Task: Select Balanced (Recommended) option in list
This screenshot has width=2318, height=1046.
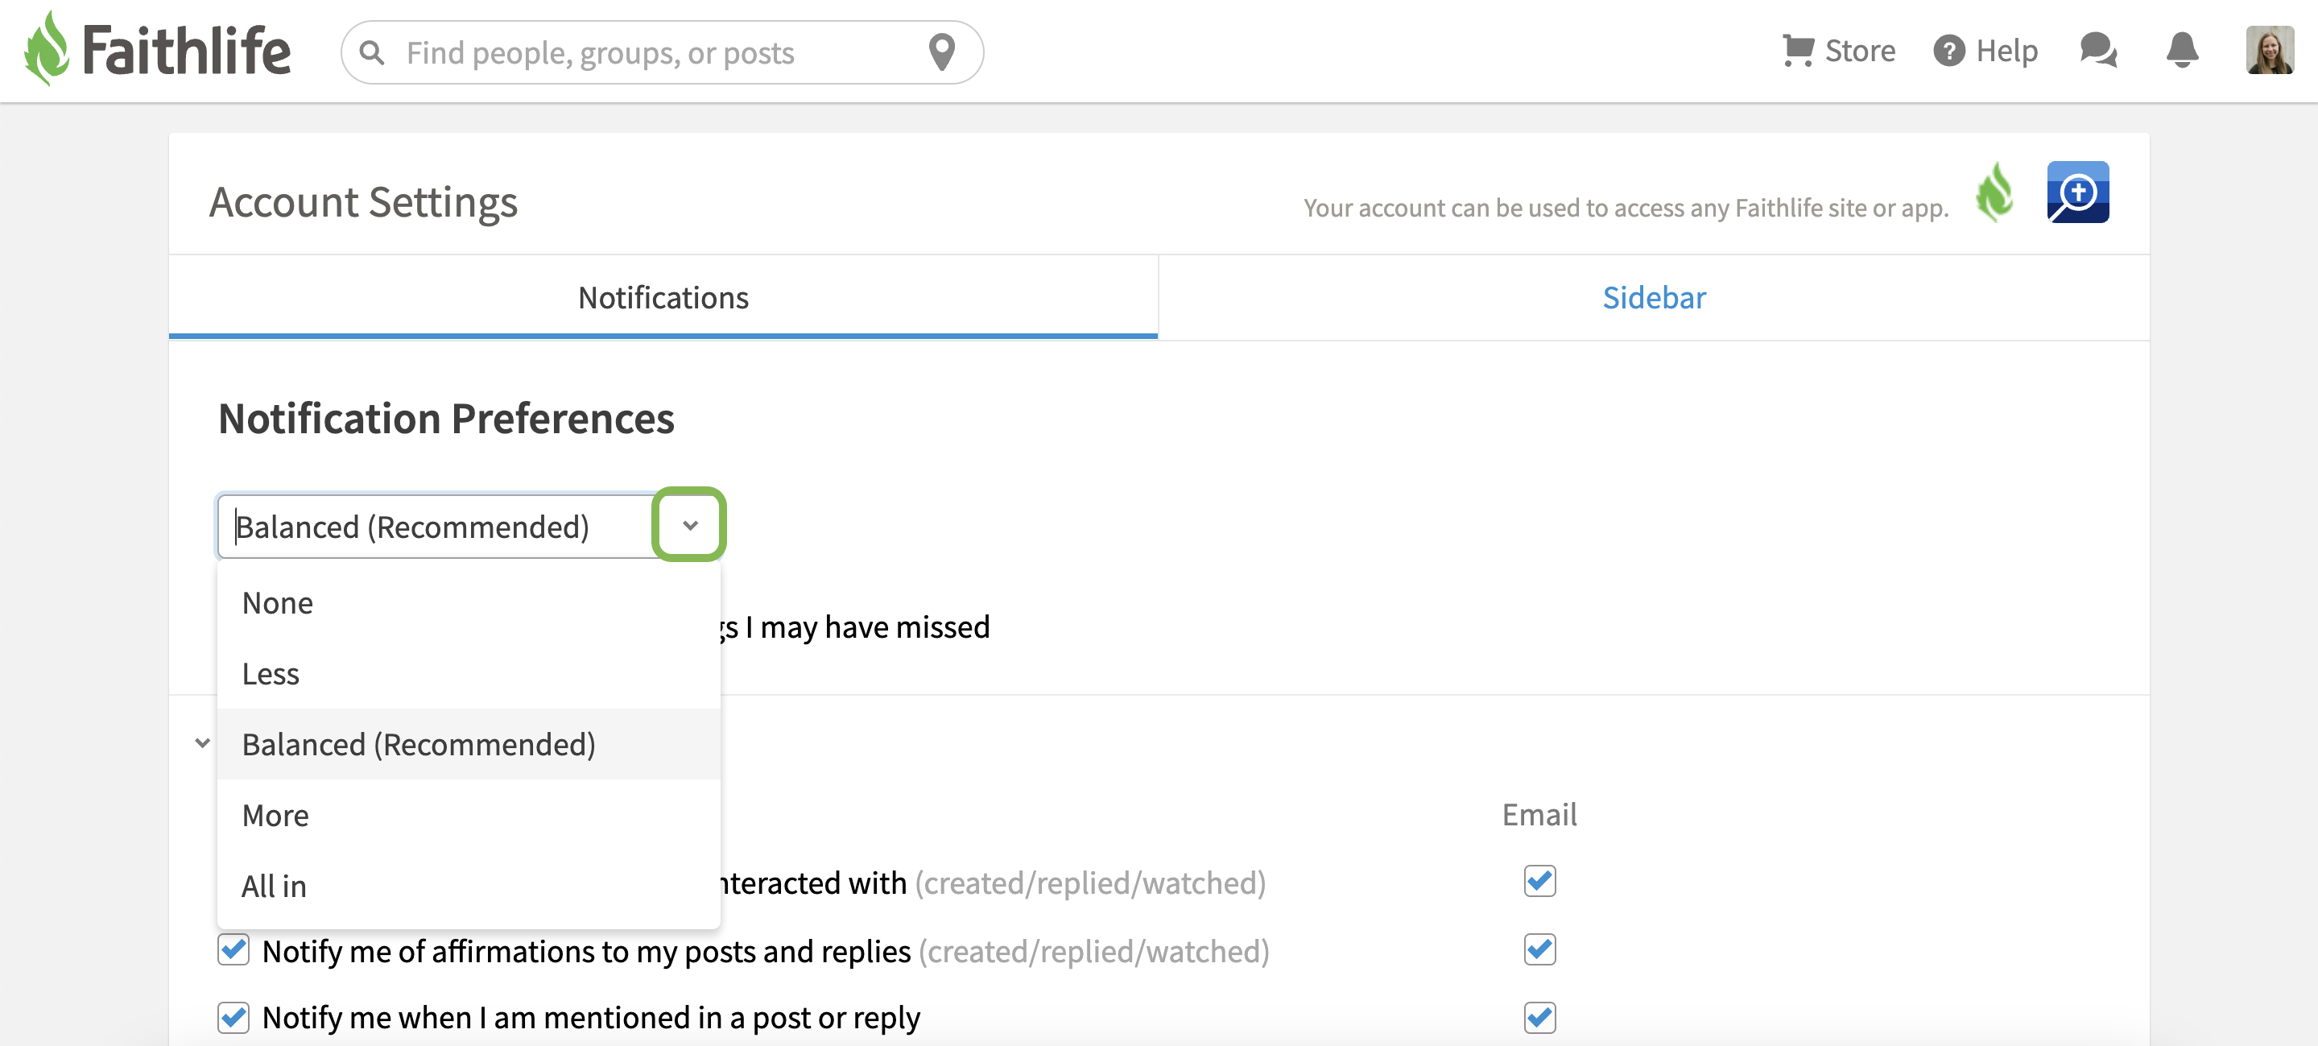Action: [x=469, y=745]
